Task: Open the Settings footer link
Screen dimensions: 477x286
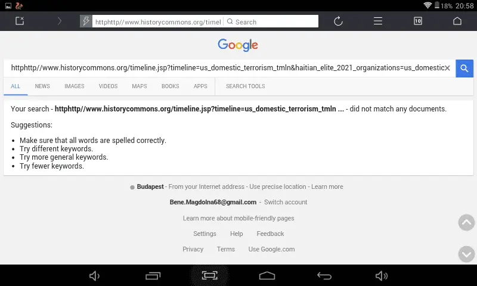Action: (x=205, y=234)
